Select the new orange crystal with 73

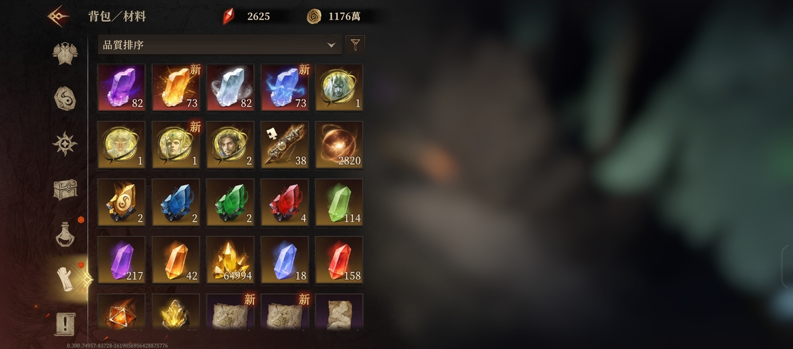coord(176,87)
